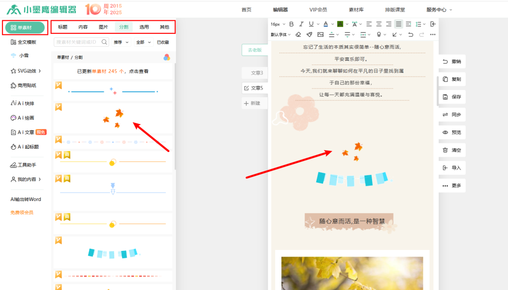Toggle italic formatting
508x290 pixels.
(301, 24)
